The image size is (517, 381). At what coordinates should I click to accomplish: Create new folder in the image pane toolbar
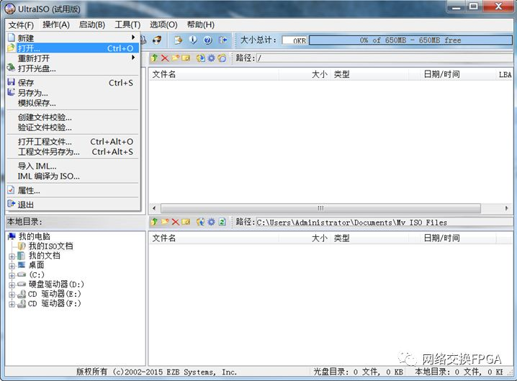click(175, 58)
